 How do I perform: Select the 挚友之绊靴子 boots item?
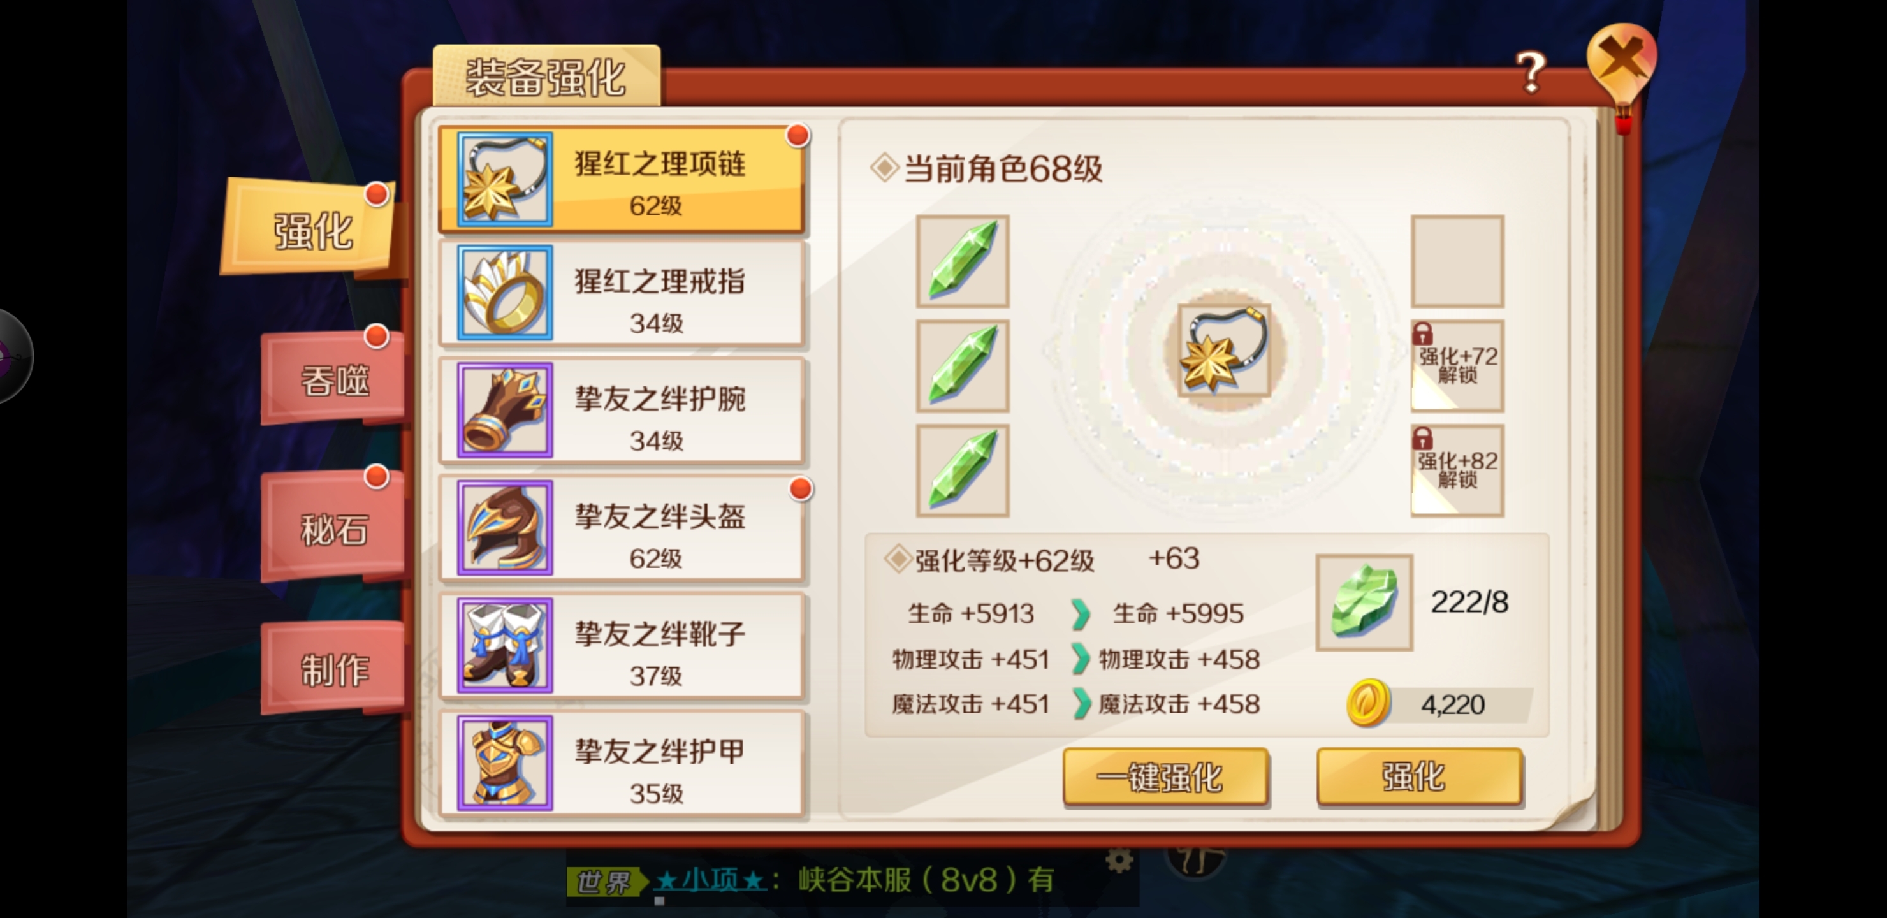click(x=623, y=645)
